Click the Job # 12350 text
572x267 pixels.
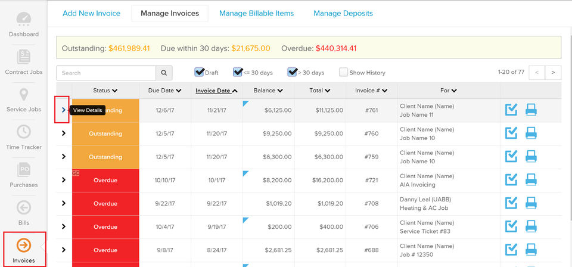point(416,254)
